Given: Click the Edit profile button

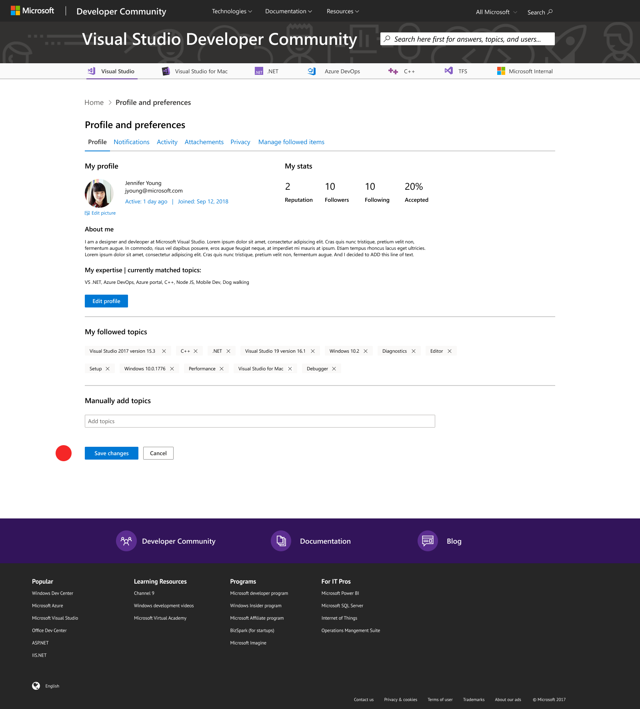Looking at the screenshot, I should [x=106, y=301].
